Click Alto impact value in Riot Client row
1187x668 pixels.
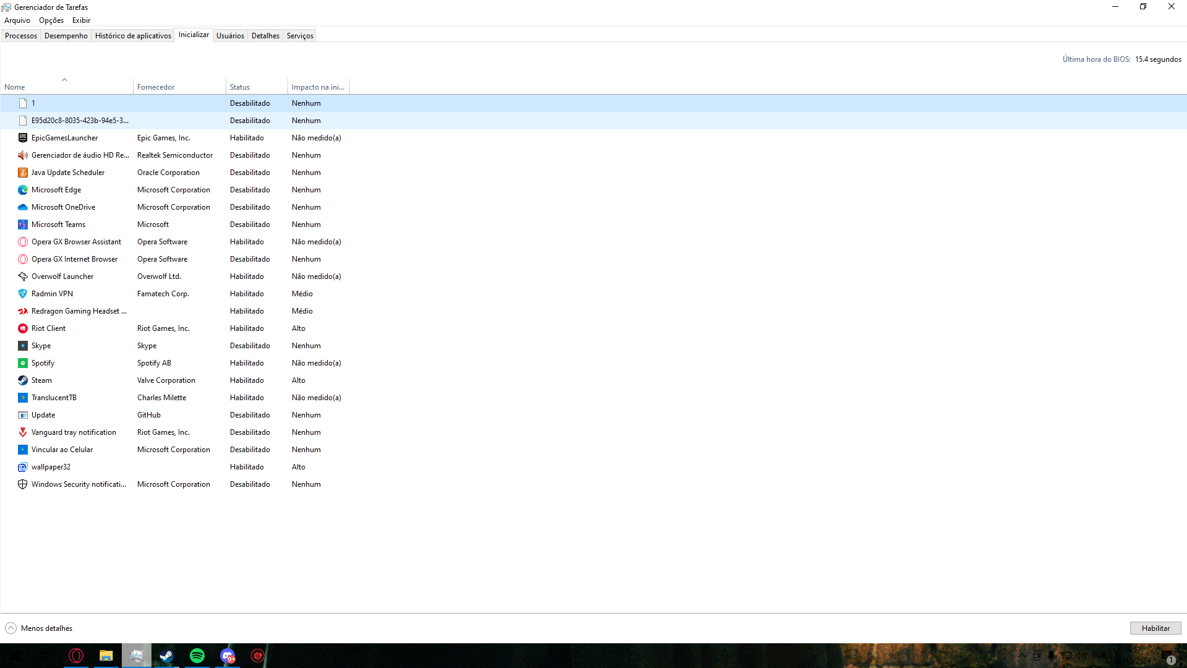(x=299, y=328)
